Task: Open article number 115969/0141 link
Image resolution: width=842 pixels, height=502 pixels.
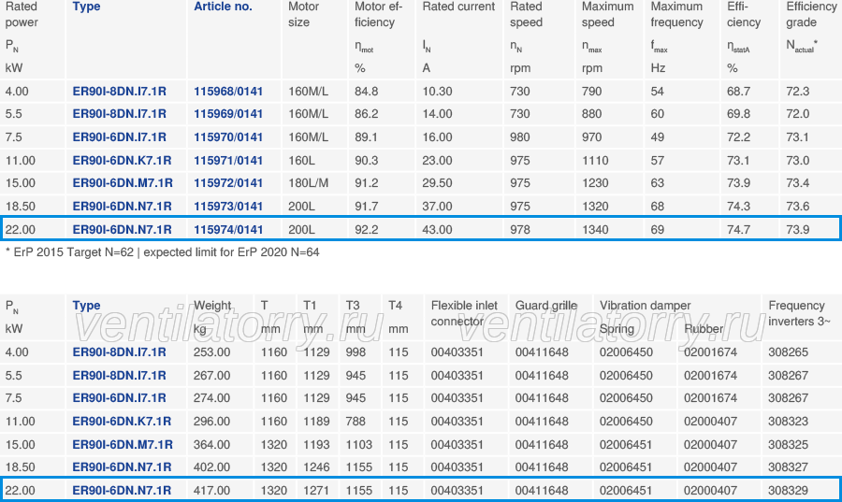Action: 228,114
